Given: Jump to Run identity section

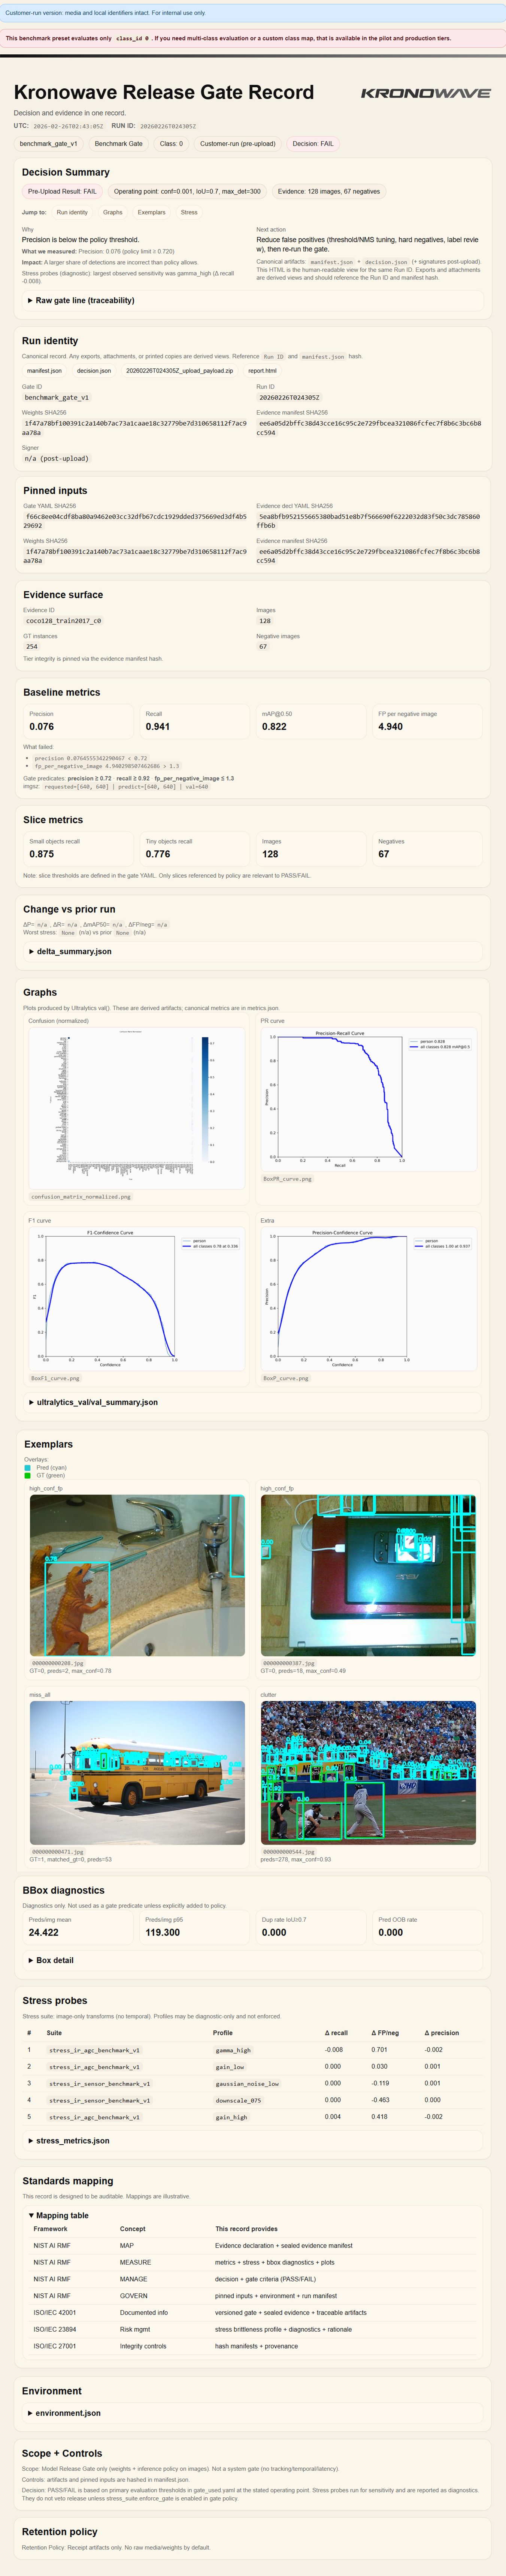Looking at the screenshot, I should (72, 212).
